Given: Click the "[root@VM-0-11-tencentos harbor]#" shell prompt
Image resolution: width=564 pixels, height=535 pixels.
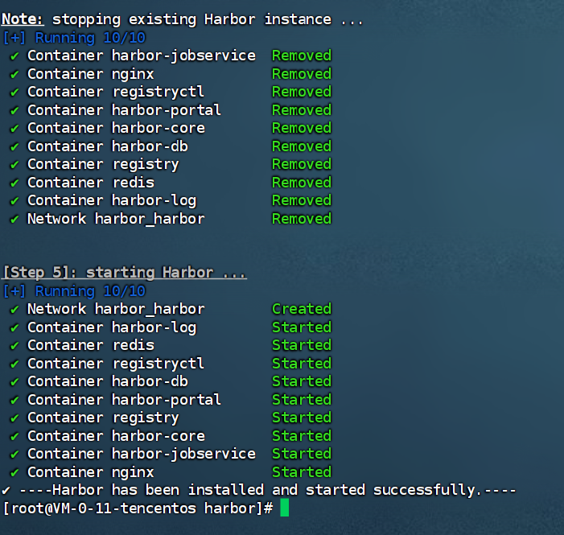Looking at the screenshot, I should [x=138, y=508].
